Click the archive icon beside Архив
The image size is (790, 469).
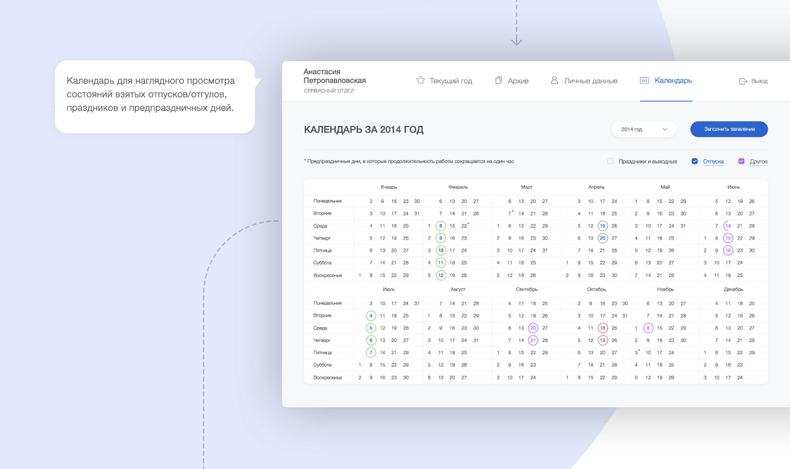pos(499,80)
